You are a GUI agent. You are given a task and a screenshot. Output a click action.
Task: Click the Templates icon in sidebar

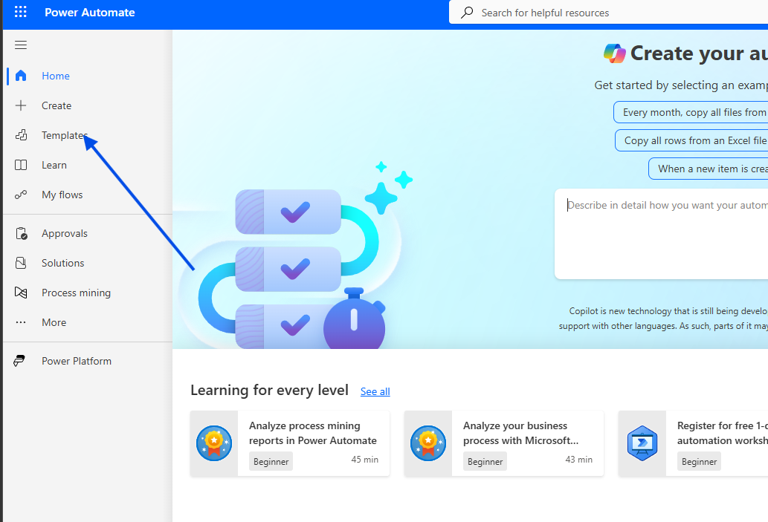(x=21, y=135)
